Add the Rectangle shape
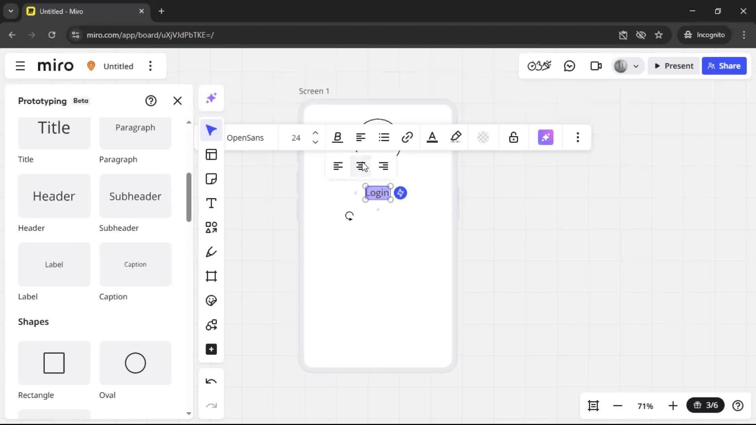 (x=54, y=363)
